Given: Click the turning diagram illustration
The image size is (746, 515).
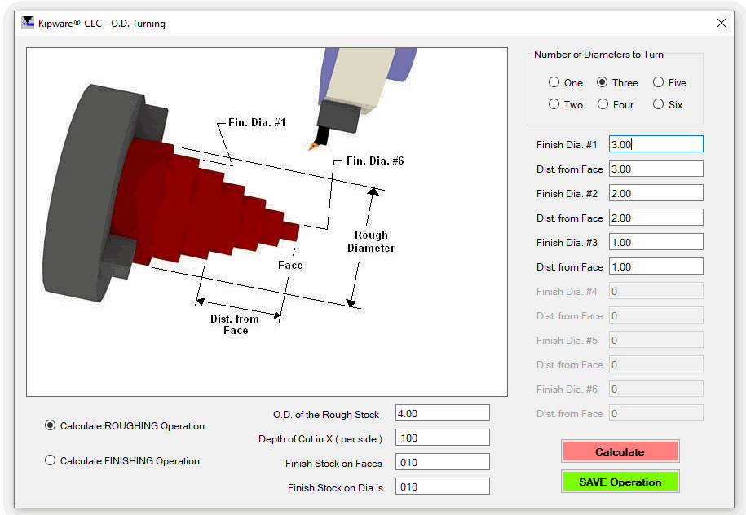Looking at the screenshot, I should coord(267,222).
